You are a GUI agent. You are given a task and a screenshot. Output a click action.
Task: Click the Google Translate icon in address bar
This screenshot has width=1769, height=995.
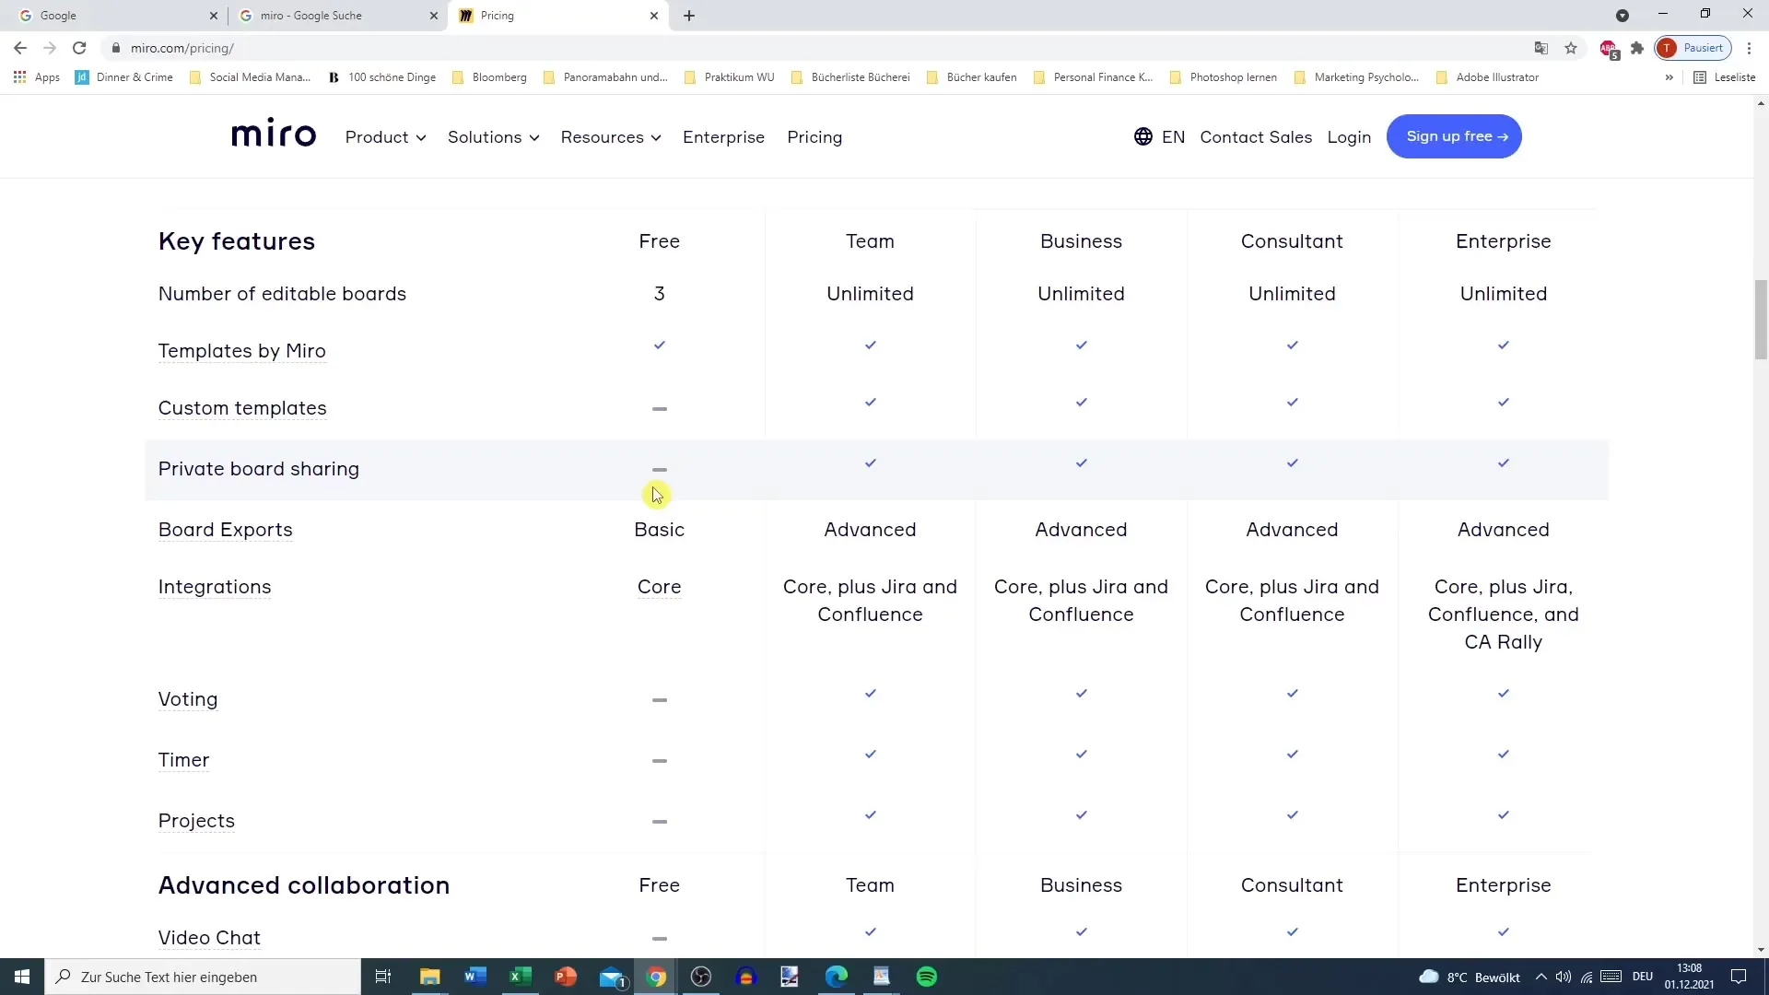pyautogui.click(x=1541, y=48)
